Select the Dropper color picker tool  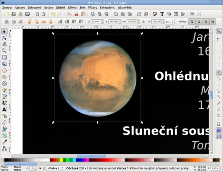(4, 142)
